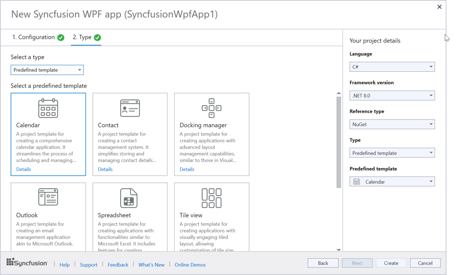Click the calendar icon in Predefined template selector

(357, 181)
